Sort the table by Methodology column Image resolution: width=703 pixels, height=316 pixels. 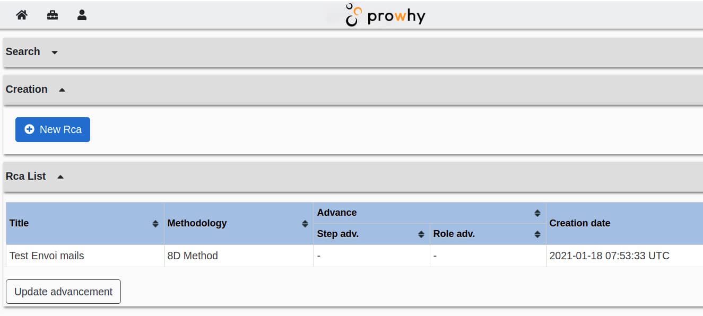point(305,224)
